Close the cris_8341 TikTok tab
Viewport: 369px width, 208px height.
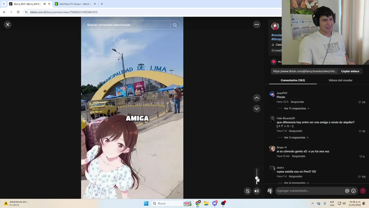(x=49, y=4)
